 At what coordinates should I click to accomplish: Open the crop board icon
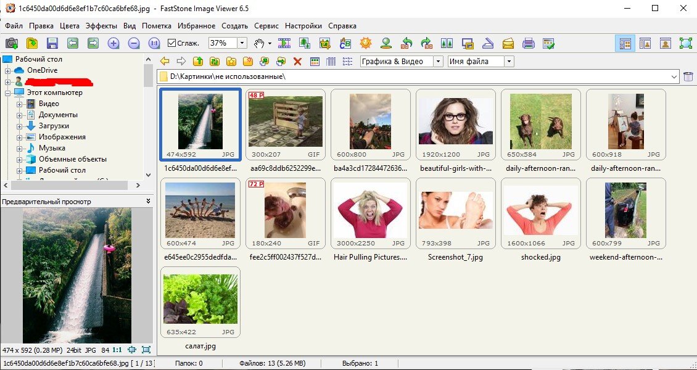coord(325,43)
